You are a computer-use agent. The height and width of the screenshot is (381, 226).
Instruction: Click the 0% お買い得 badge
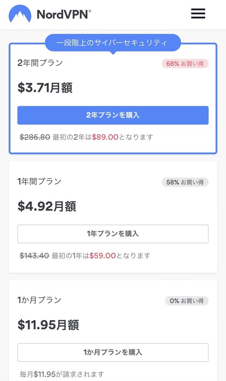click(187, 301)
